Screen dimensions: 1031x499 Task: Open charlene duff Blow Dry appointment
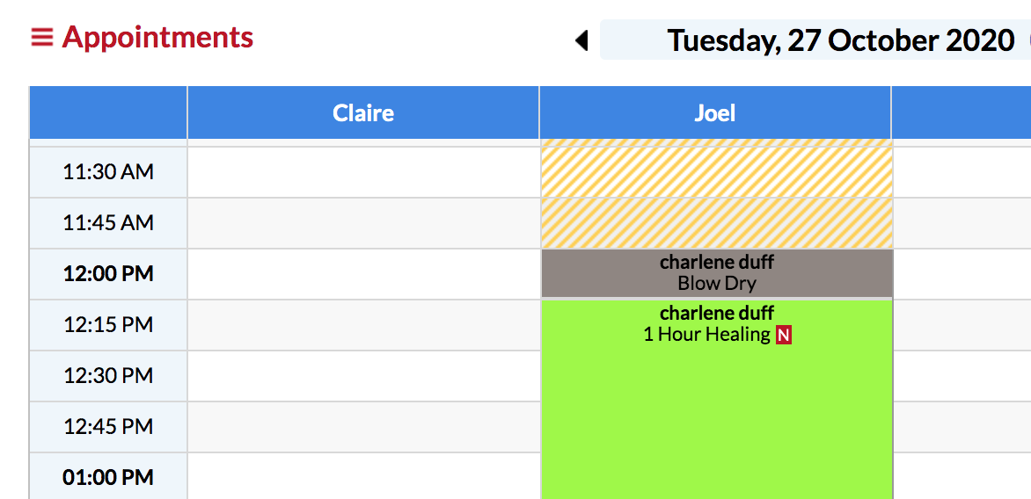point(717,273)
